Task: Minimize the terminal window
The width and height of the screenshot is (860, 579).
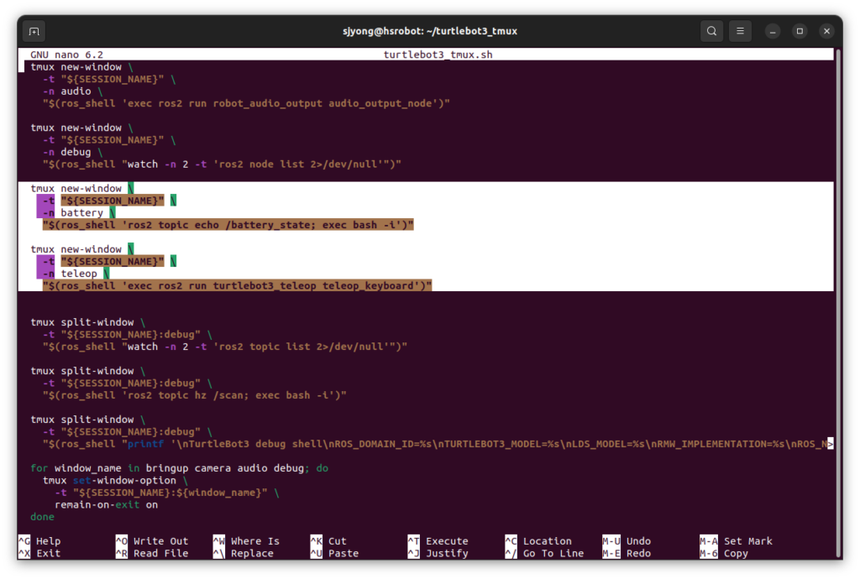Action: (773, 31)
